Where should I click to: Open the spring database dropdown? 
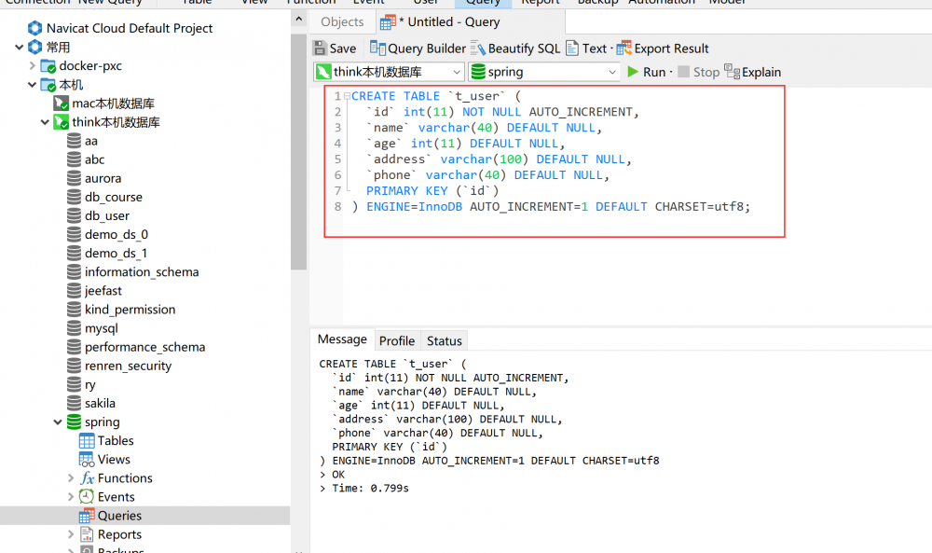[x=611, y=72]
